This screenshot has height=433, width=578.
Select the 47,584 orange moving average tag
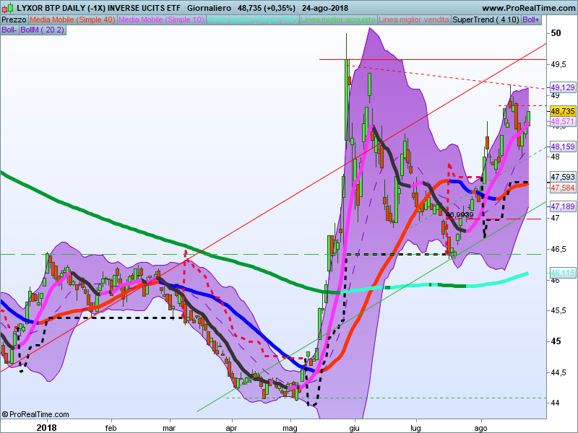(x=563, y=188)
